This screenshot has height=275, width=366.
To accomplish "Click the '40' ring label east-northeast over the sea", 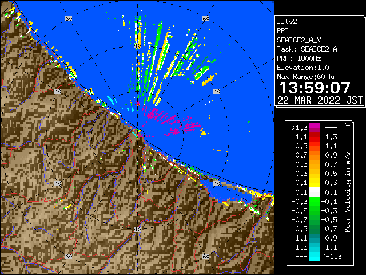I will coord(217,92).
